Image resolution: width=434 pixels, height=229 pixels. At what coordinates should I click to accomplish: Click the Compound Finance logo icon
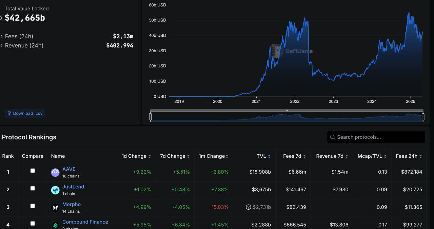(55, 225)
